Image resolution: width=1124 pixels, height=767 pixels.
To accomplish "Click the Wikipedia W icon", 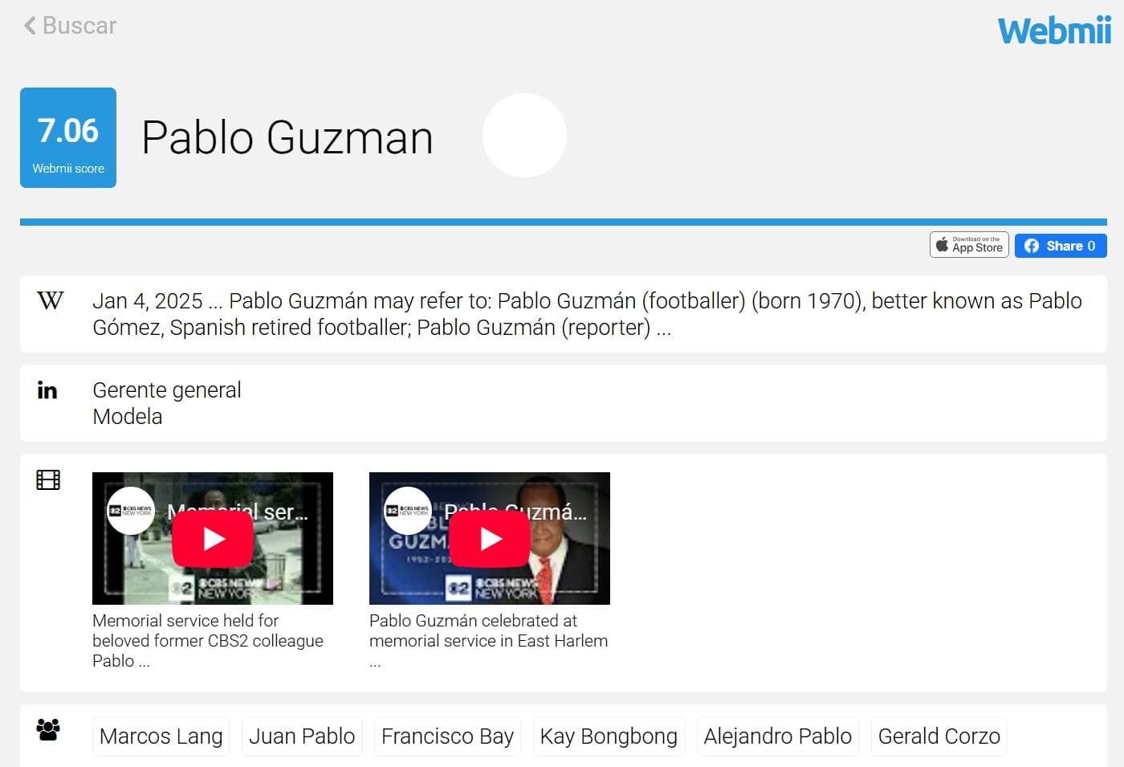I will click(x=50, y=301).
